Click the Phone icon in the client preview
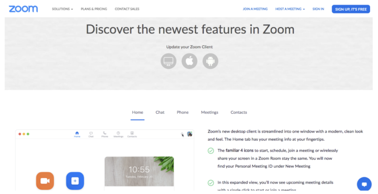Viewport: 378px width, 194px height. 105,134
